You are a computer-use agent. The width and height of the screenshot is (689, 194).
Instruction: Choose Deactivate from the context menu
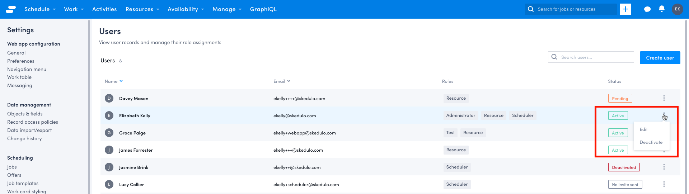[x=651, y=142]
